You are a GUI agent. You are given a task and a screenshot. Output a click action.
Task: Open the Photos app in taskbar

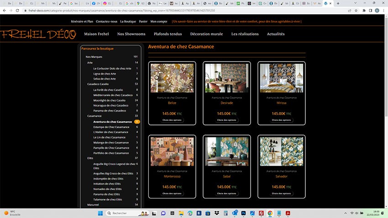(252, 213)
